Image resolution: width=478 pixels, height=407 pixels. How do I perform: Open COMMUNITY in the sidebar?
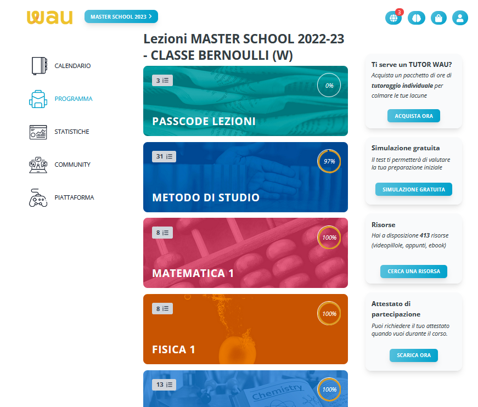click(x=72, y=165)
